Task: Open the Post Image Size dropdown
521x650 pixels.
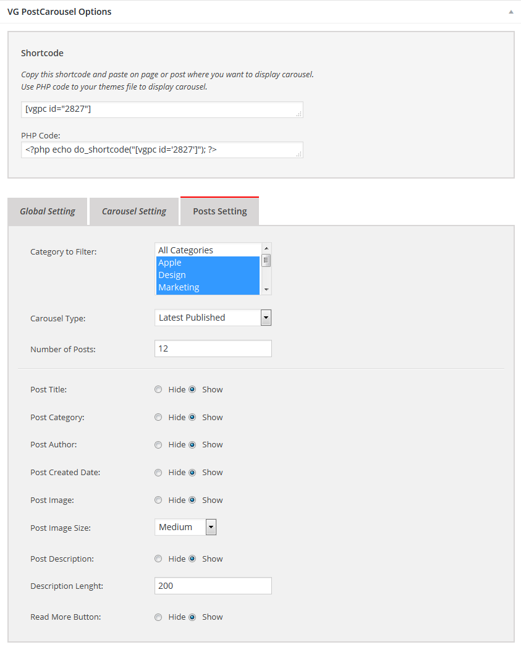Action: 185,527
